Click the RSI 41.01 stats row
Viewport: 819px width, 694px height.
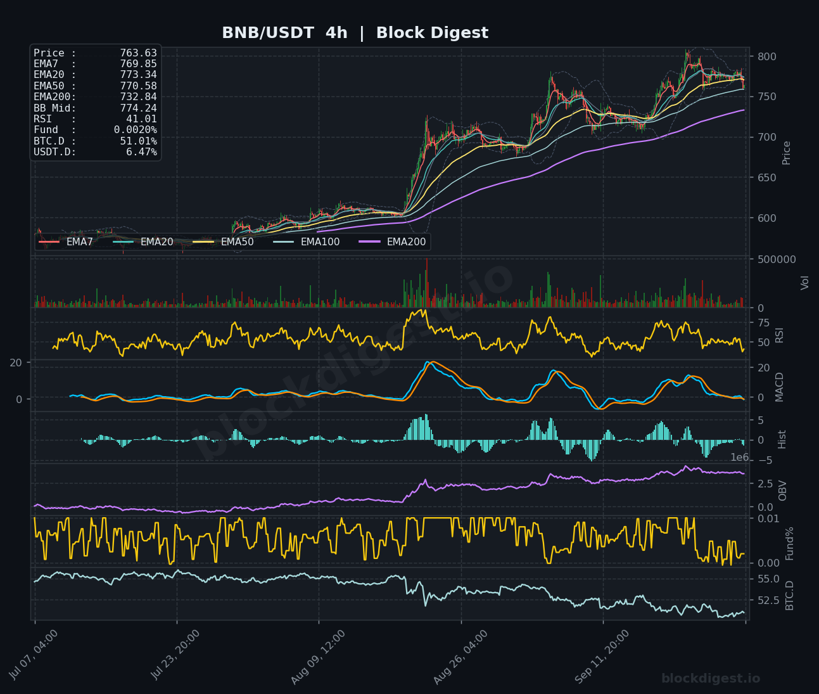pyautogui.click(x=95, y=119)
